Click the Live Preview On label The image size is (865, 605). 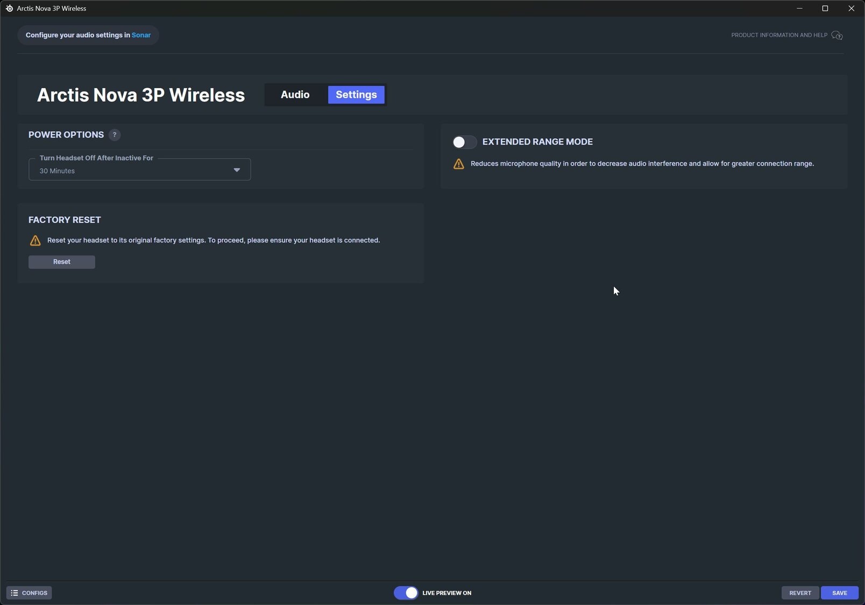[446, 593]
